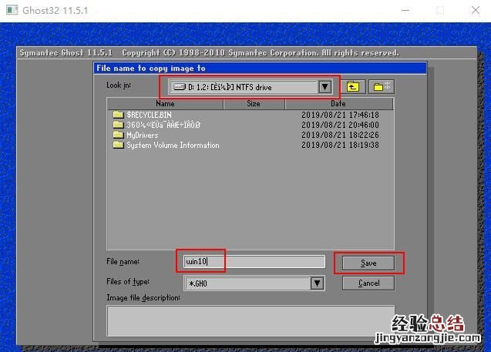Maximize the Ghost32 window
The image size is (491, 352).
440,11
